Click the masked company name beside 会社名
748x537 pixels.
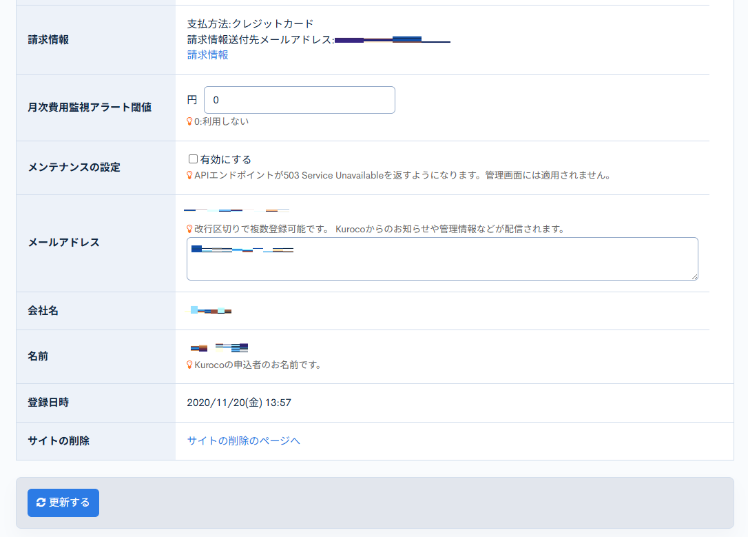(210, 310)
